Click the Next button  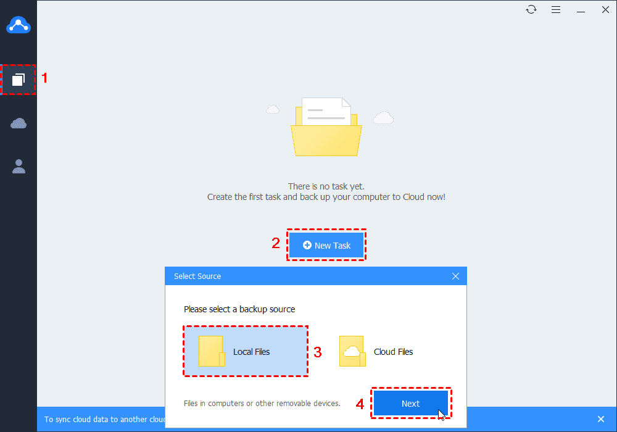point(411,403)
